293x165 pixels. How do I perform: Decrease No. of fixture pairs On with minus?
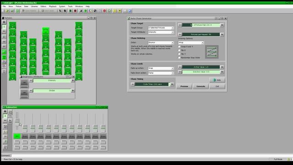point(180,25)
